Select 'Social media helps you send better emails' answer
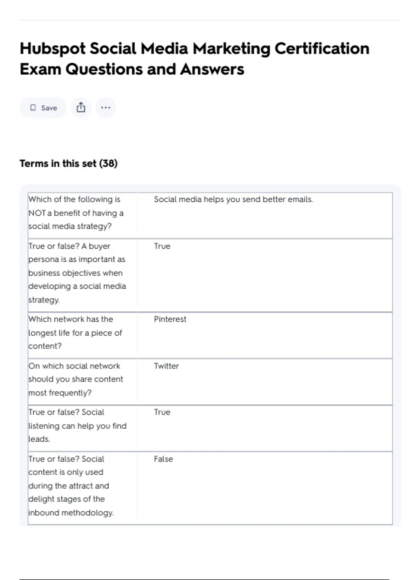The height and width of the screenshot is (580, 409). click(233, 200)
